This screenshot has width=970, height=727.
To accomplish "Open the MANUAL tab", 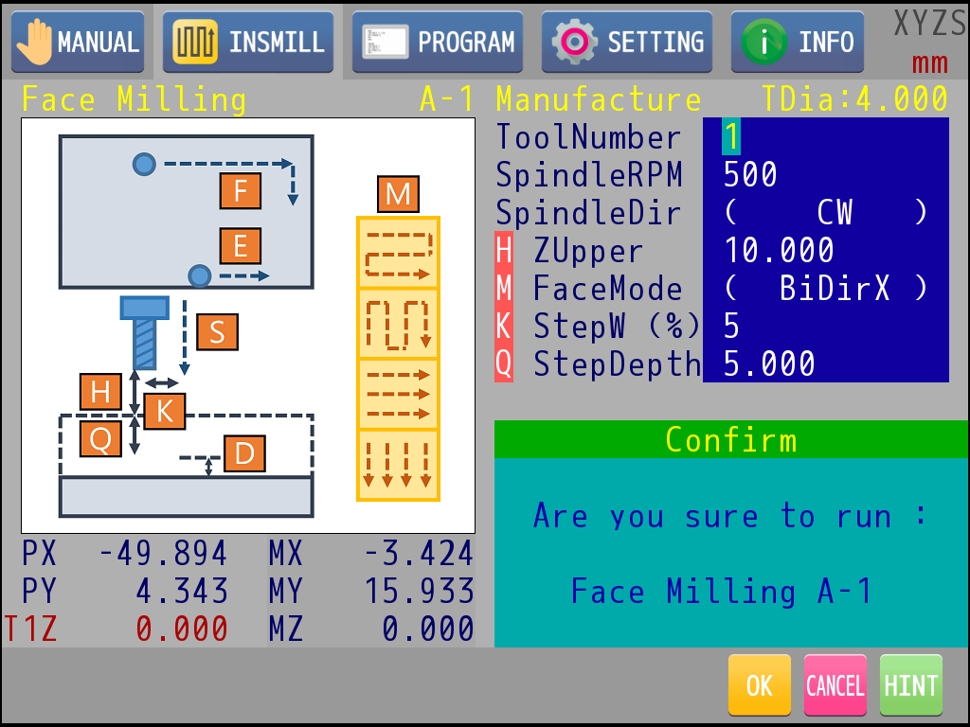I will (78, 43).
